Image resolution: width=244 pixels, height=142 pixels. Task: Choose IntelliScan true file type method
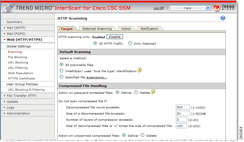pos(61,71)
